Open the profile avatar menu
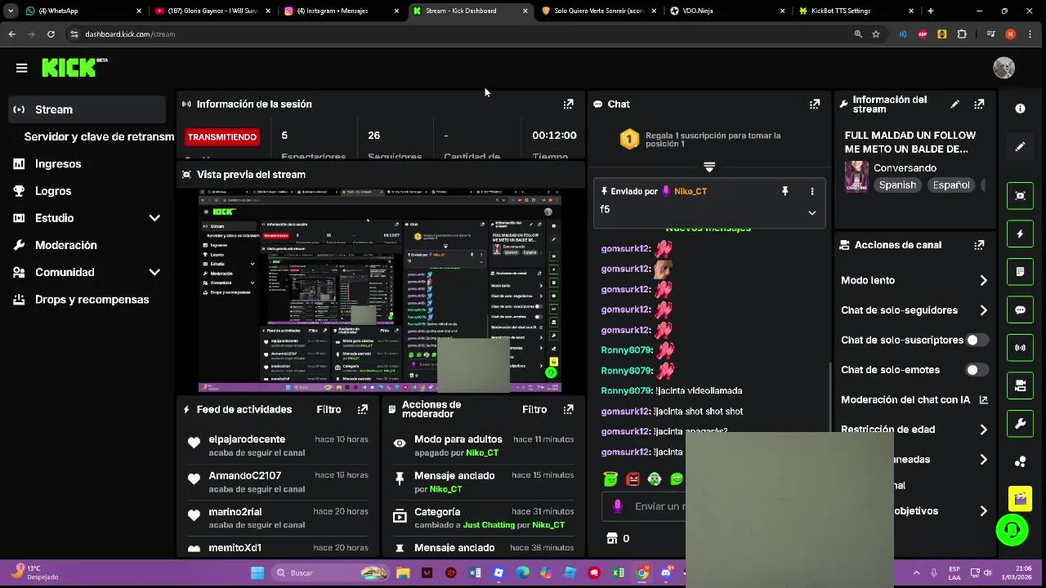This screenshot has width=1046, height=588. click(1004, 68)
